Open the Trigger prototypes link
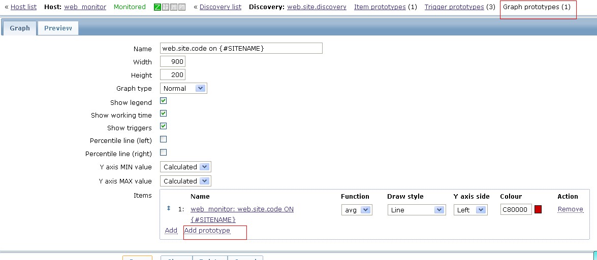Viewport: 597px width, 260px height. click(454, 7)
